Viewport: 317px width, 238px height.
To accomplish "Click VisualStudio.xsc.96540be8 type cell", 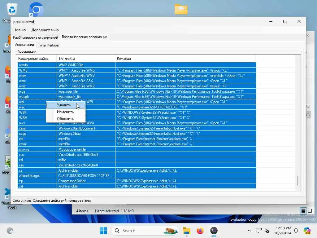I will pyautogui.click(x=86, y=154).
